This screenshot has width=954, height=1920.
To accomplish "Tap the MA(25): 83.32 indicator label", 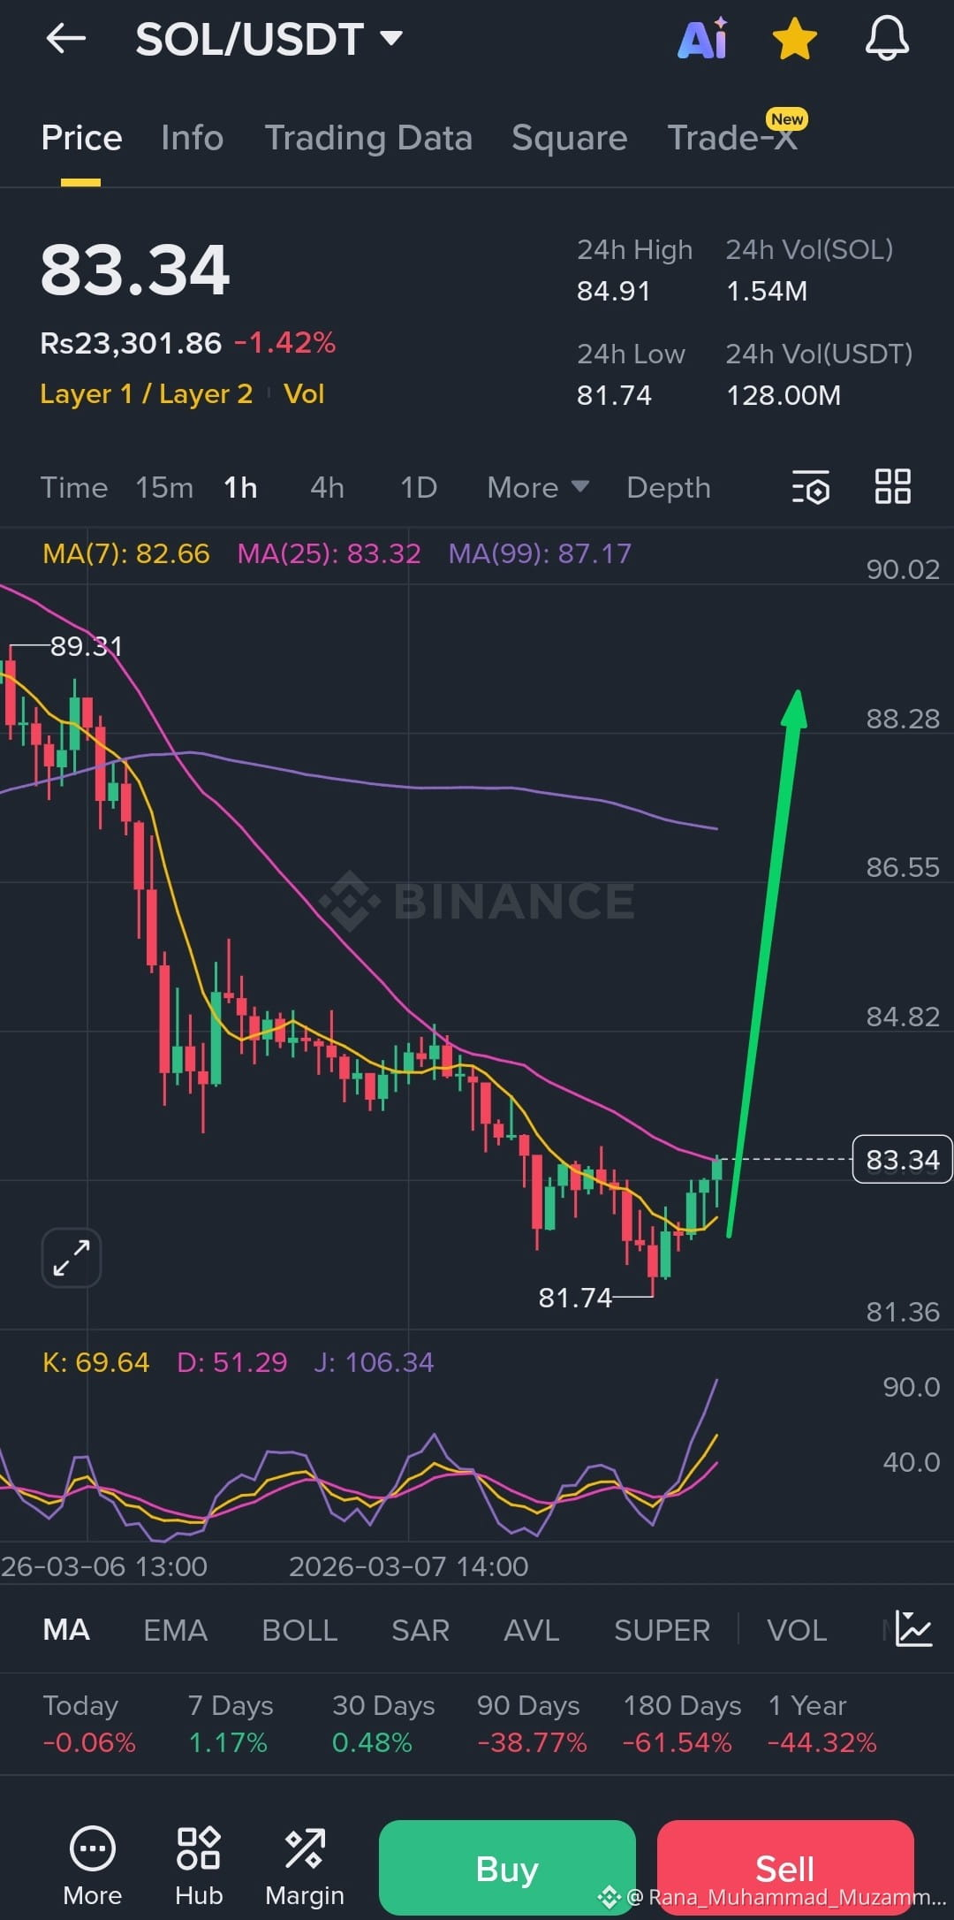I will pos(329,554).
